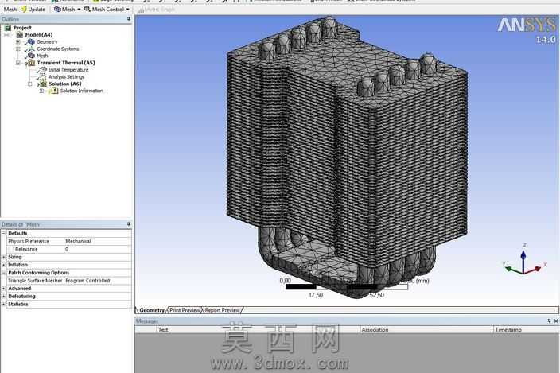
Task: Expand the Inflation details section
Action: 3,265
